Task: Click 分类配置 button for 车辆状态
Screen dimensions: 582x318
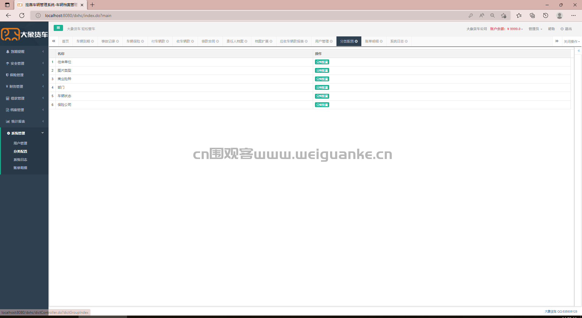Action: [322, 96]
